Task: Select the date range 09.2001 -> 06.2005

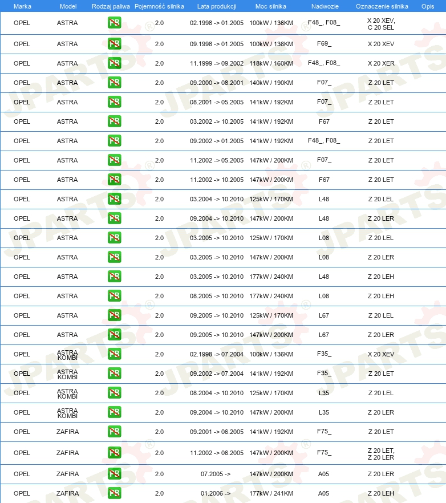Action: click(217, 432)
